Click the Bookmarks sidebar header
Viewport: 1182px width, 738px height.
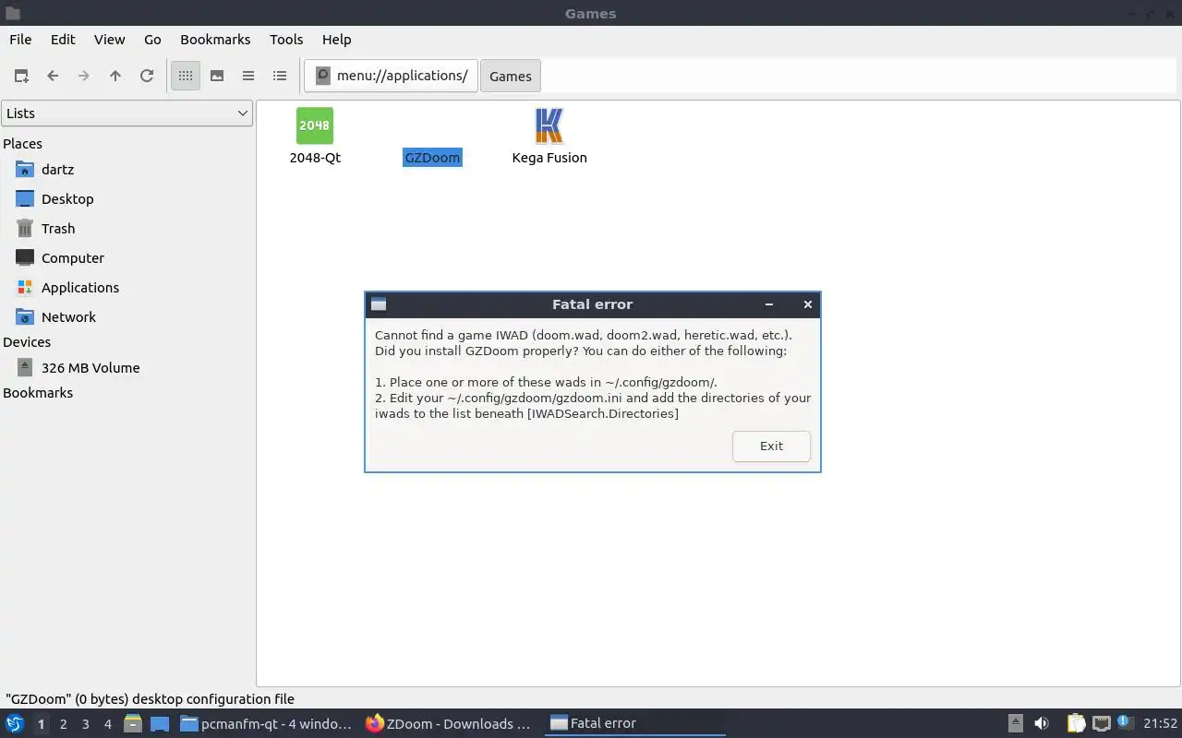pos(38,392)
